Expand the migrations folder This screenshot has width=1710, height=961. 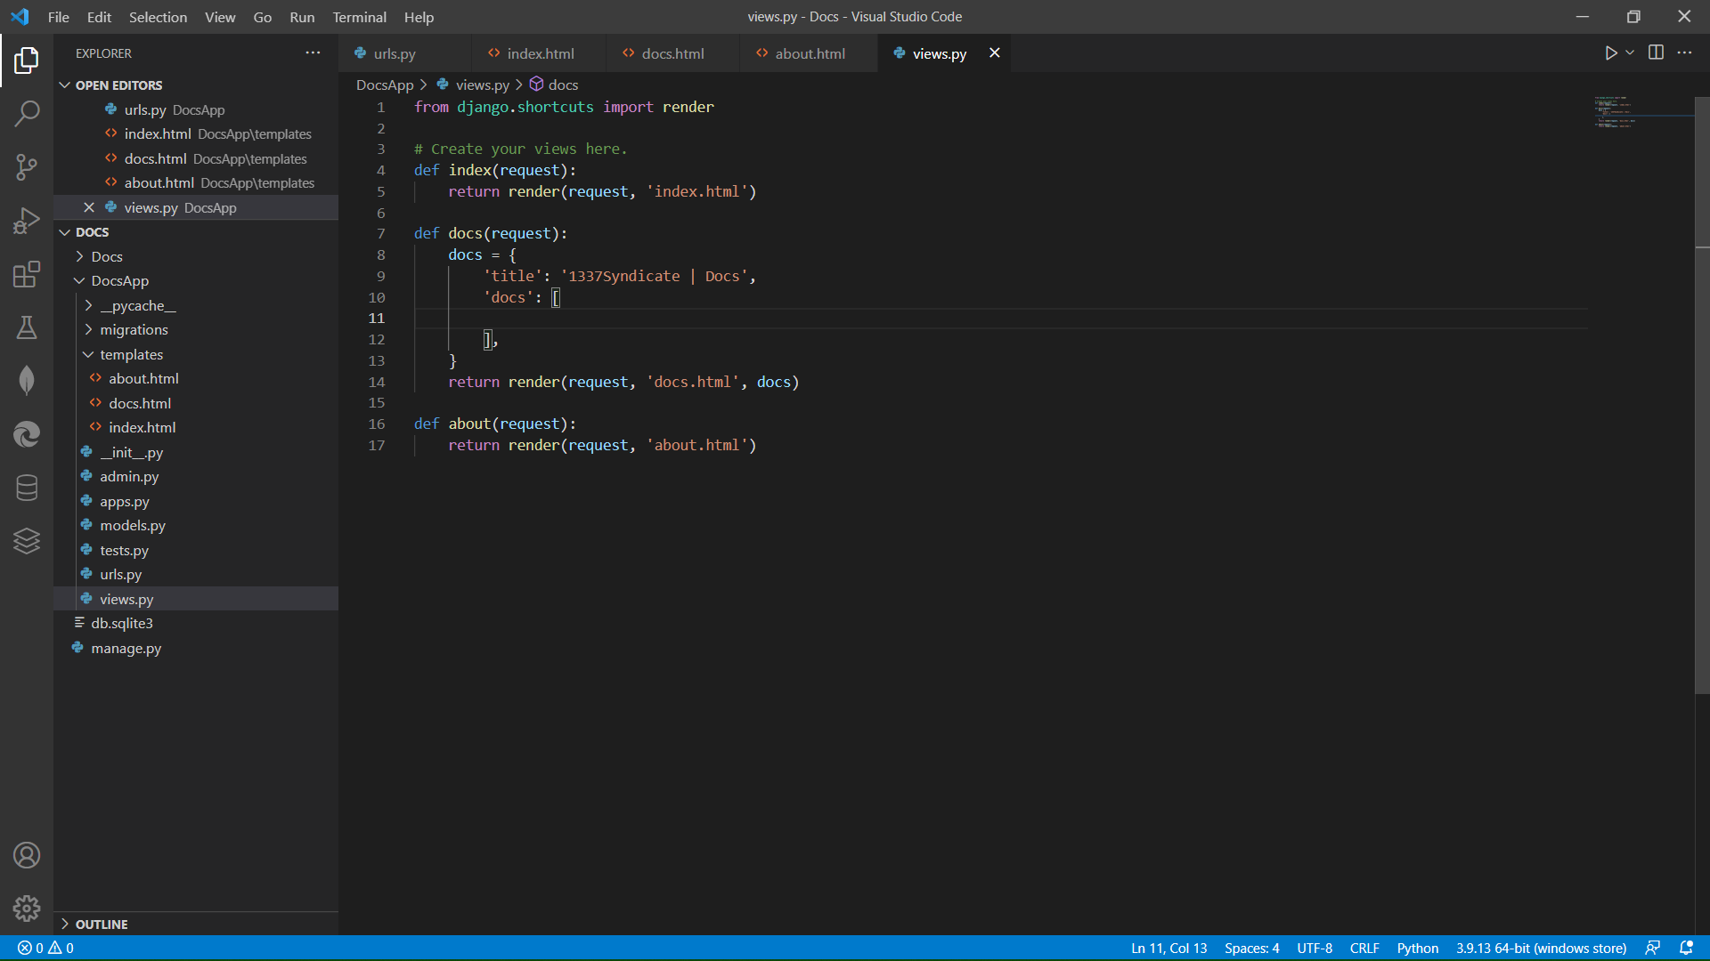[134, 329]
